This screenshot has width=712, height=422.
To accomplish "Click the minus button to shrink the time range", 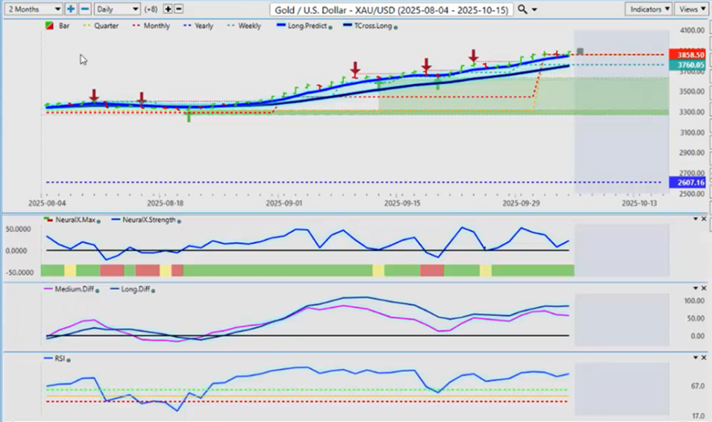I will click(x=84, y=9).
